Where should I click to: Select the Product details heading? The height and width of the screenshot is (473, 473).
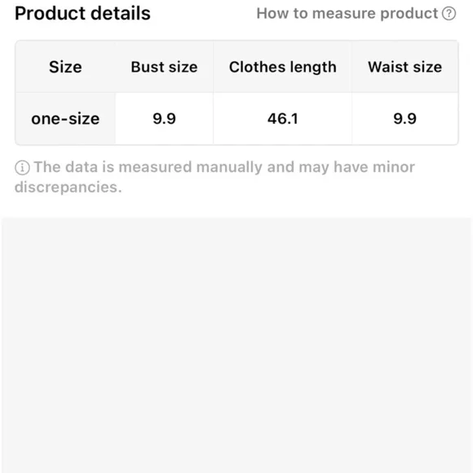[x=82, y=14]
